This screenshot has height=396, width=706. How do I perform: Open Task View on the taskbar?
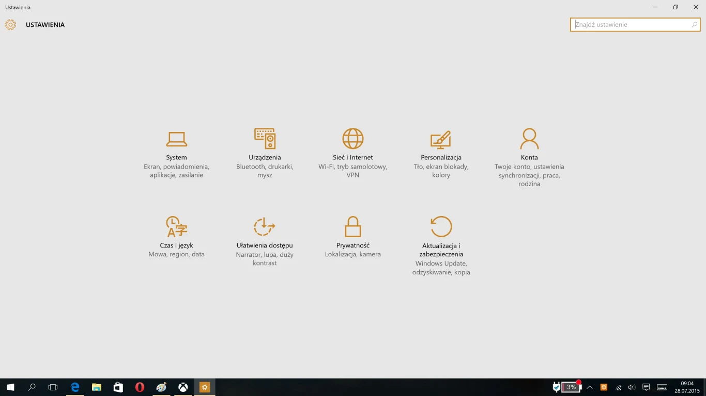pyautogui.click(x=53, y=387)
